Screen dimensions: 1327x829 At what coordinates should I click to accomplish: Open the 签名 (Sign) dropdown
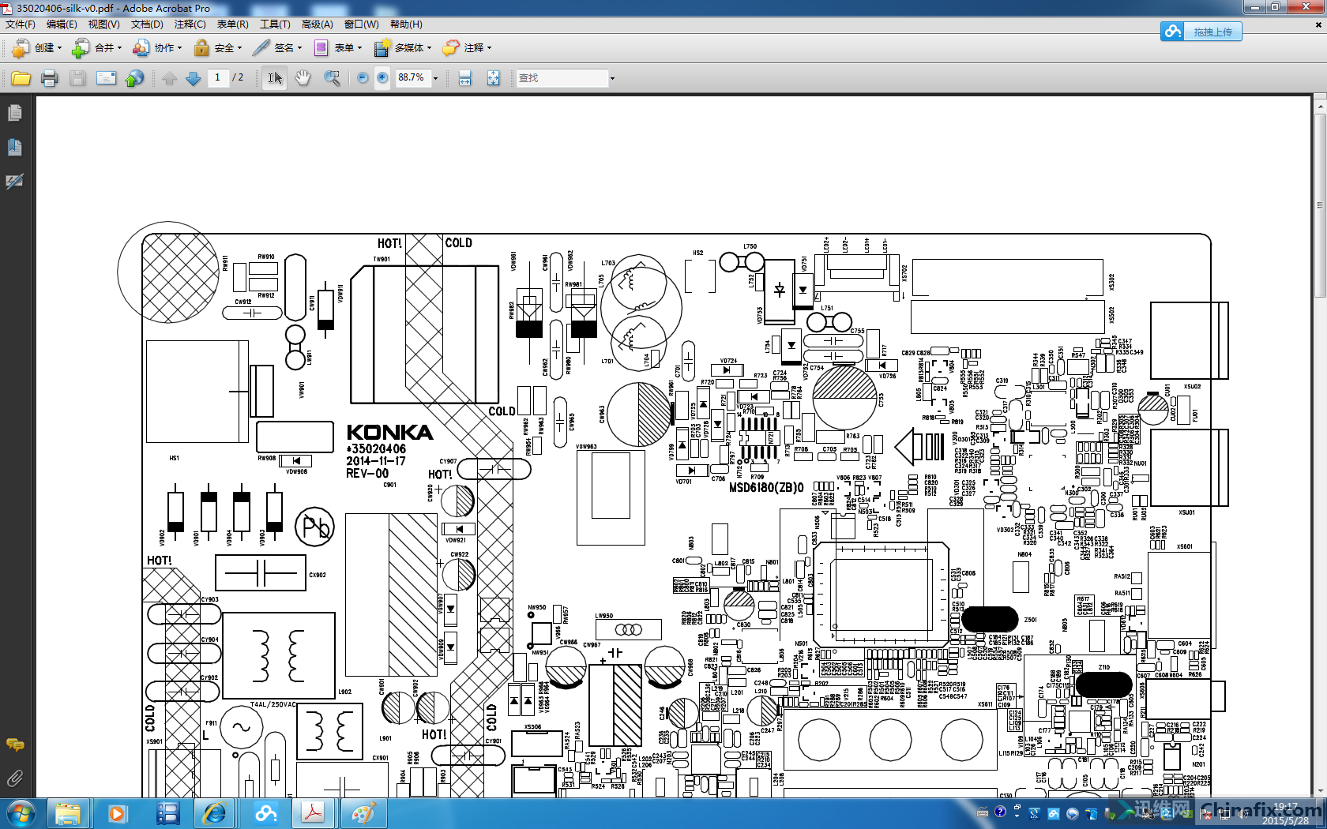click(x=277, y=48)
